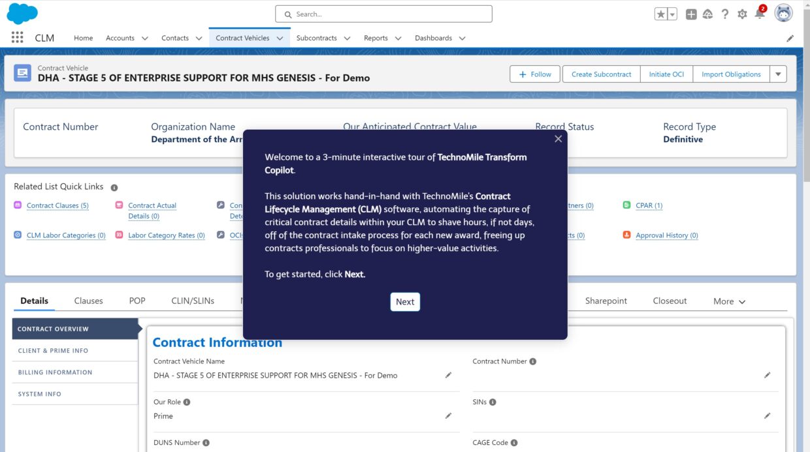The height and width of the screenshot is (452, 810).
Task: Select System Info section
Action: tap(75, 394)
